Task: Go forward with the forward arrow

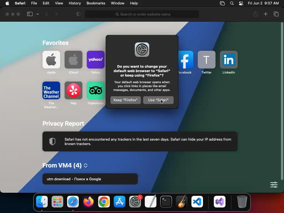Action: coord(56,14)
